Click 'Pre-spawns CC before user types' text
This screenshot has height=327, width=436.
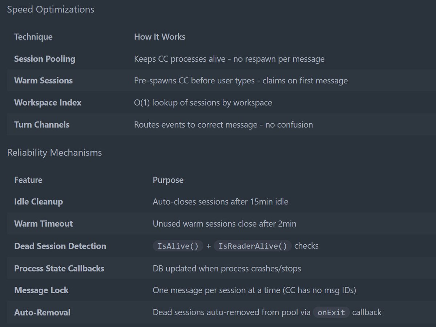[x=194, y=80]
